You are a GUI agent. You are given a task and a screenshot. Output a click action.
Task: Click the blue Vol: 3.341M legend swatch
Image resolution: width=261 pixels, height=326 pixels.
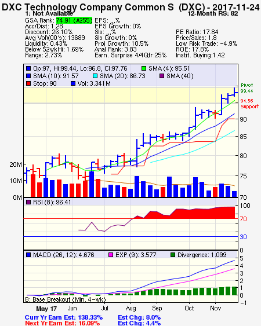[x=73, y=83]
